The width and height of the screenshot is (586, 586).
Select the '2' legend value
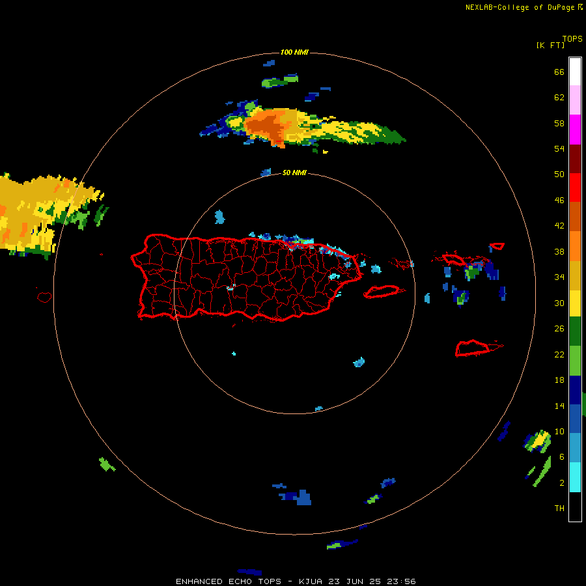tap(562, 482)
